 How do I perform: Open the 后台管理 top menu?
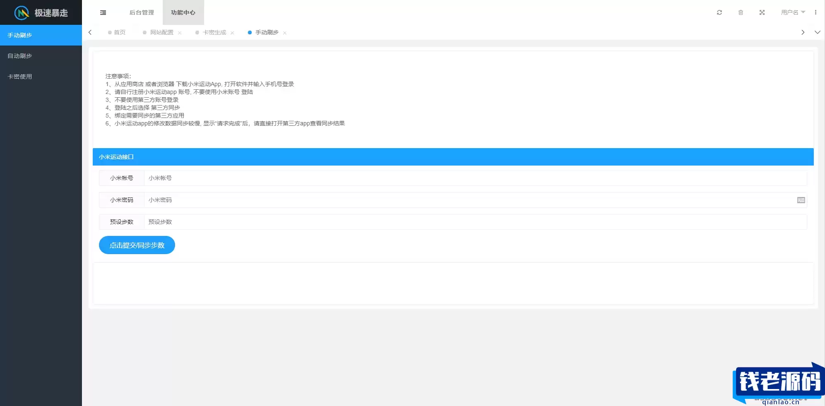[x=142, y=12]
